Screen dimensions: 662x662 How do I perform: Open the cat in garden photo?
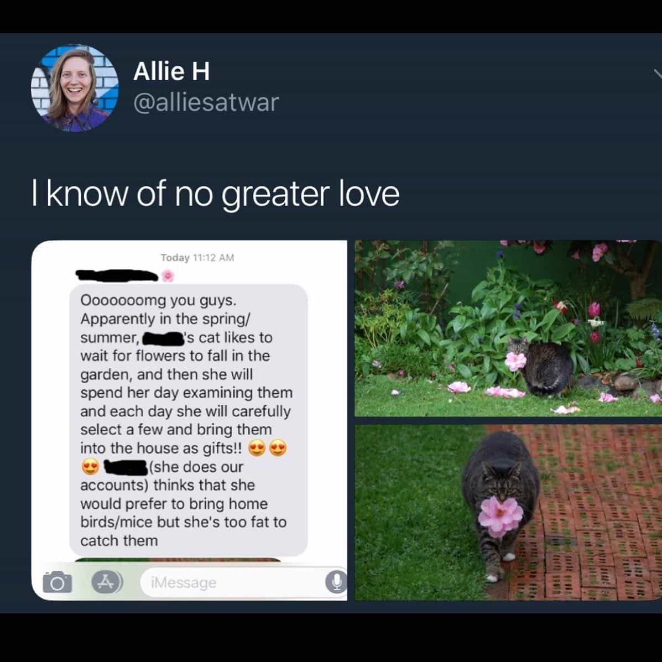508,329
